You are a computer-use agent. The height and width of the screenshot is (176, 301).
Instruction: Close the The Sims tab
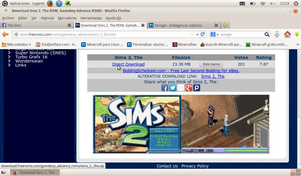pyautogui.click(x=69, y=25)
